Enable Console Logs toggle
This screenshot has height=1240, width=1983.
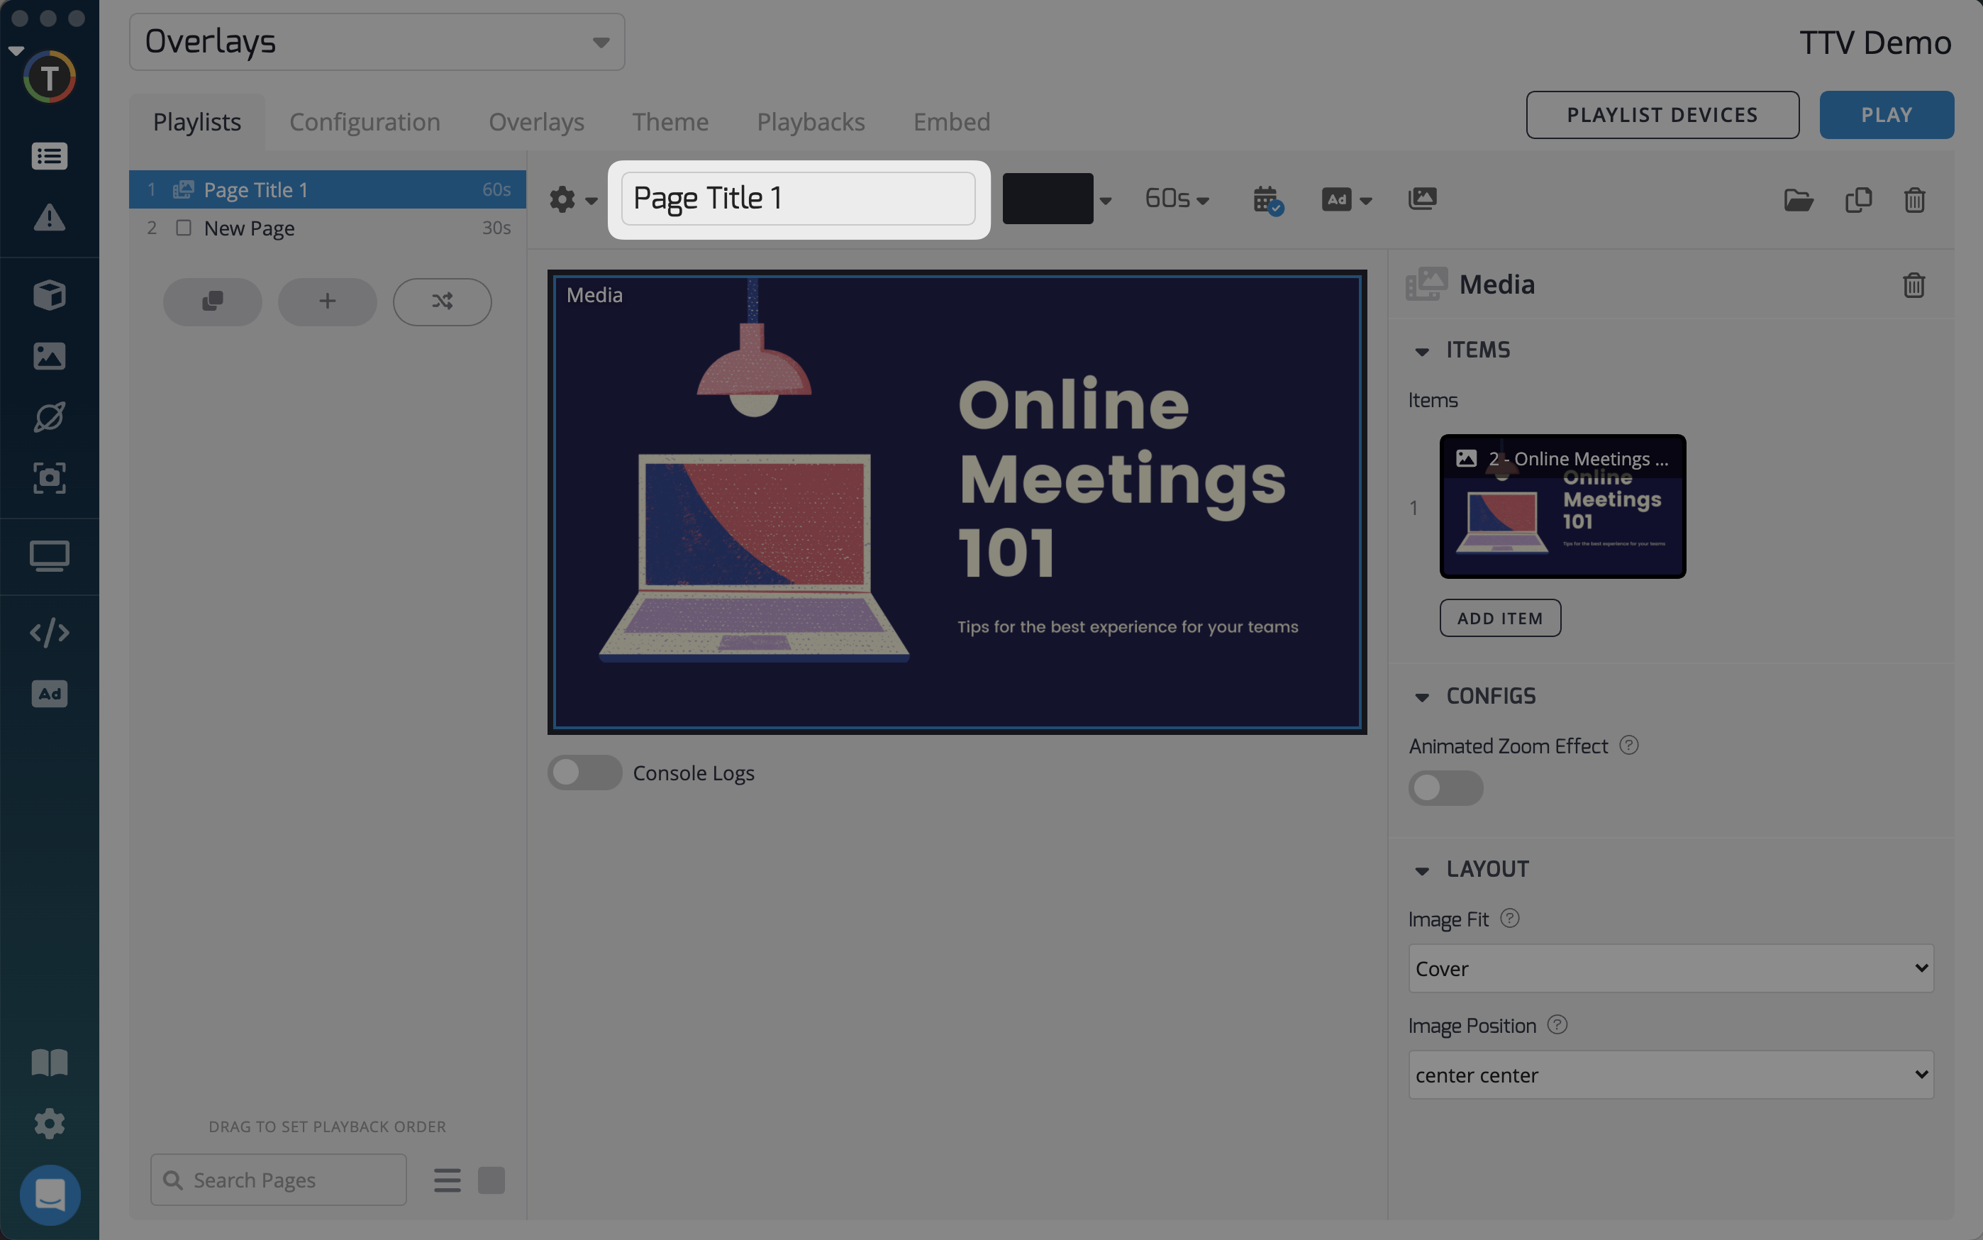(x=584, y=773)
